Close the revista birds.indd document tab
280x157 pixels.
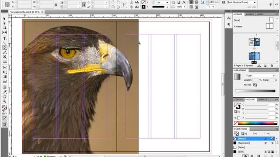(x=42, y=12)
